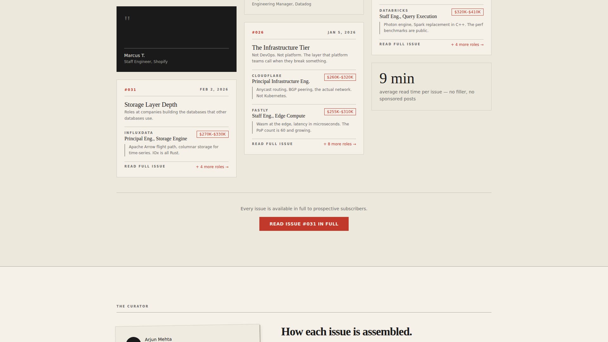Click Principal Infrastructure Eng. role title
608x342 pixels.
click(281, 81)
